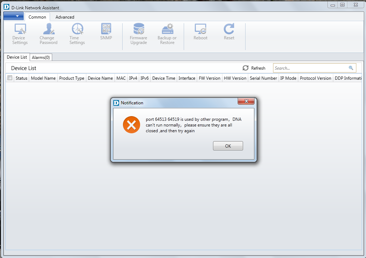Click the port-in-use error message text
The width and height of the screenshot is (366, 258).
(193, 125)
